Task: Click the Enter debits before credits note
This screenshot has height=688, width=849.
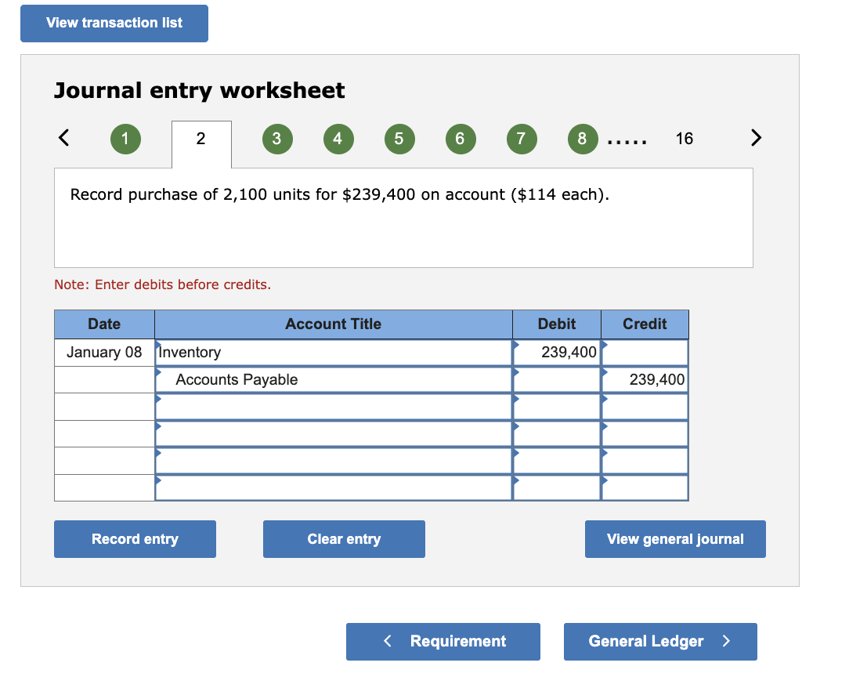Action: (162, 284)
